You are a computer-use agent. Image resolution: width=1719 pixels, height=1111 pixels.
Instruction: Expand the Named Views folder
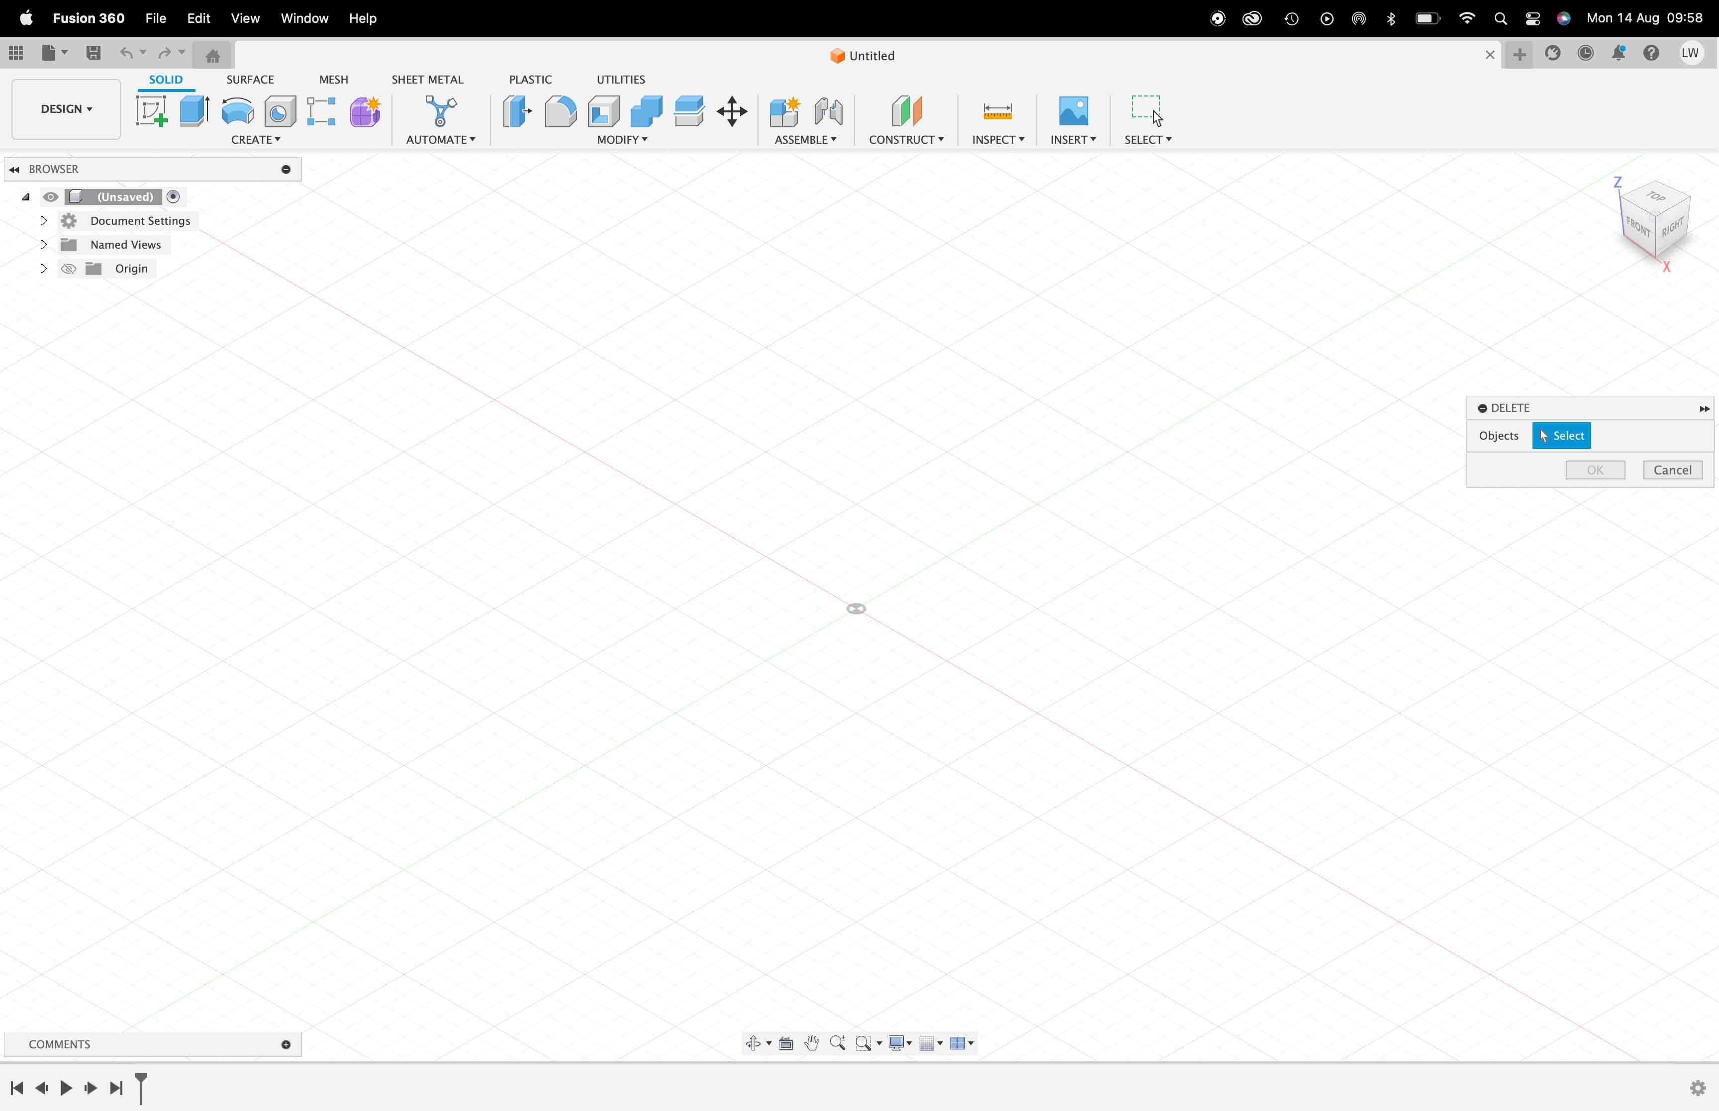tap(43, 244)
